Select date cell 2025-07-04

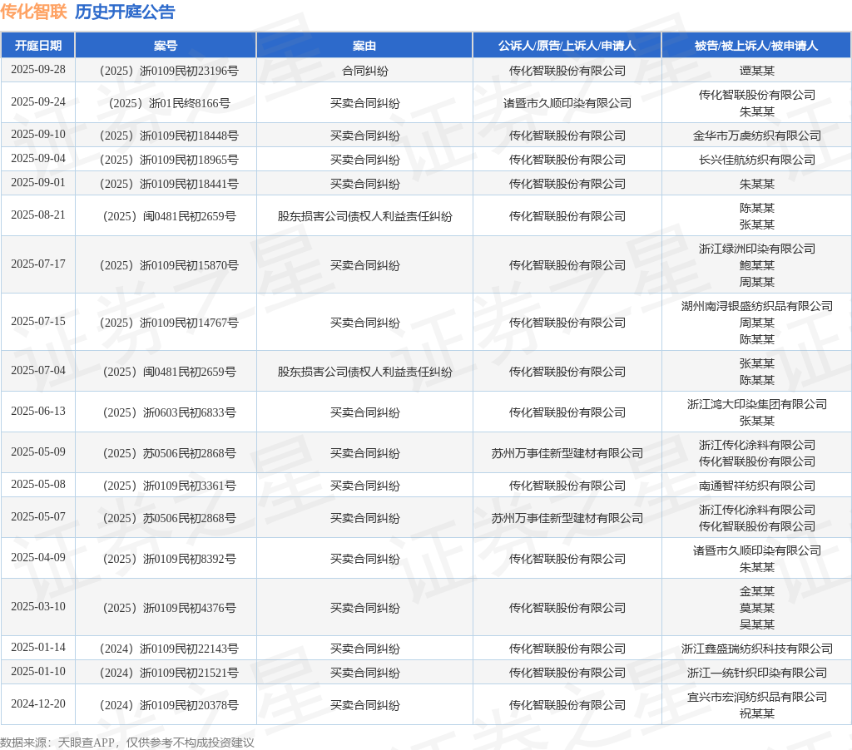tap(38, 370)
